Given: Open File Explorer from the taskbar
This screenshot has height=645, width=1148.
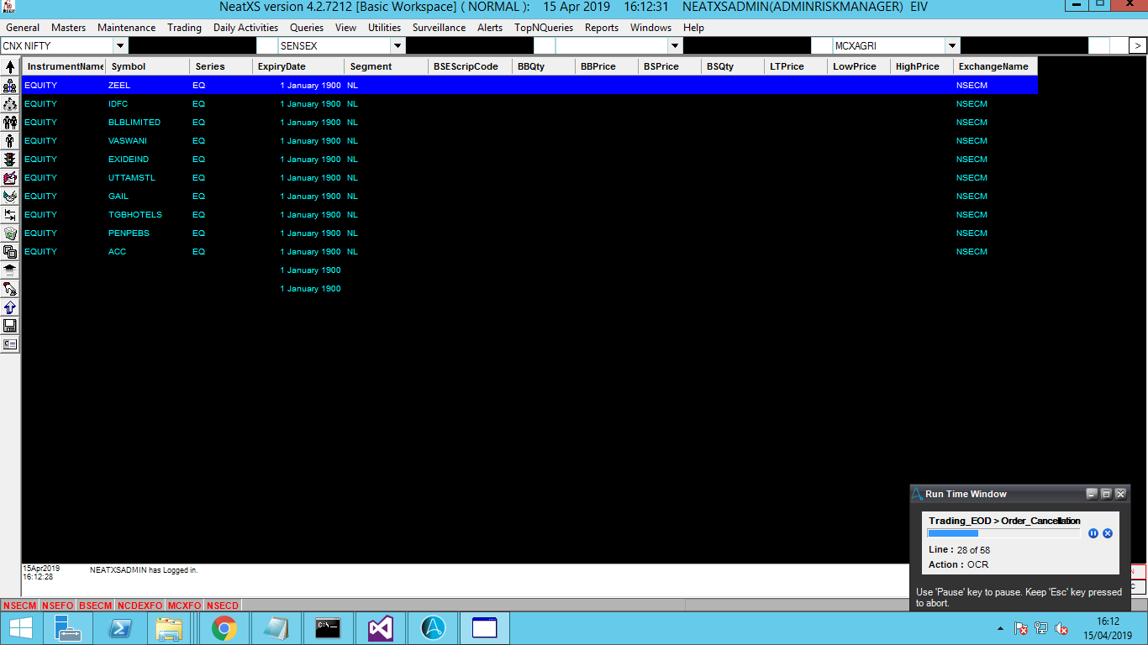Looking at the screenshot, I should point(171,628).
